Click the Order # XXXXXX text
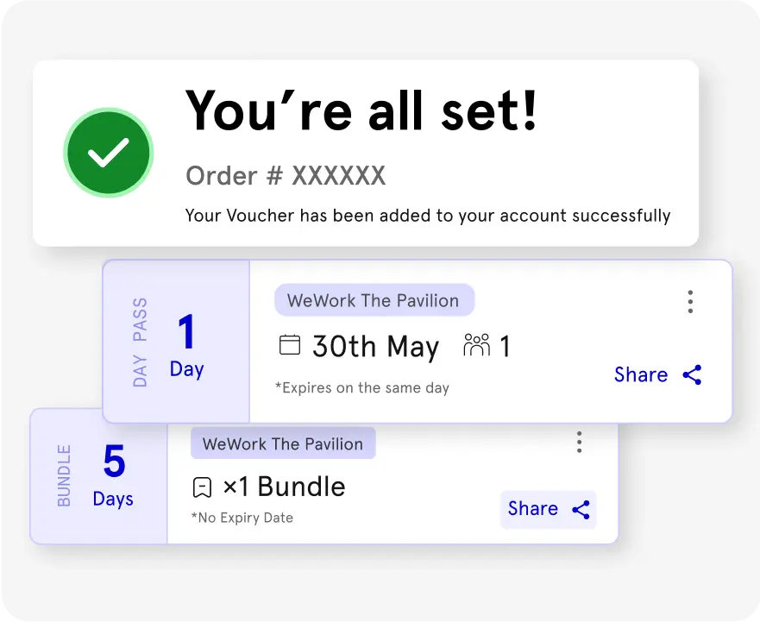760x622 pixels. [x=286, y=176]
